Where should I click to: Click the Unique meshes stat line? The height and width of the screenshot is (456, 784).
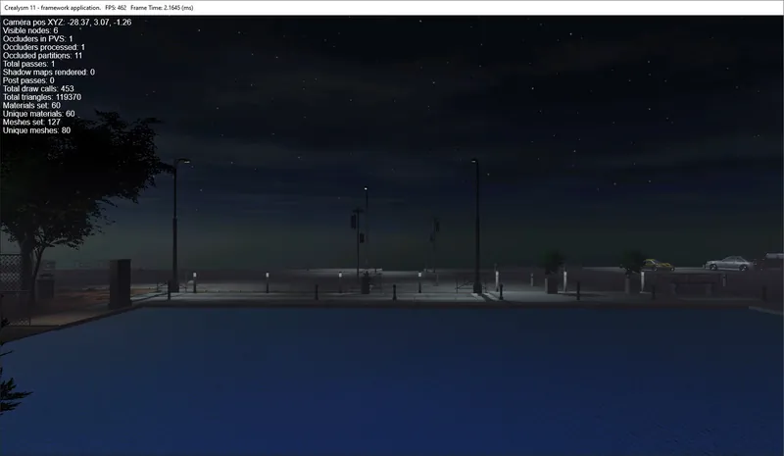point(36,130)
